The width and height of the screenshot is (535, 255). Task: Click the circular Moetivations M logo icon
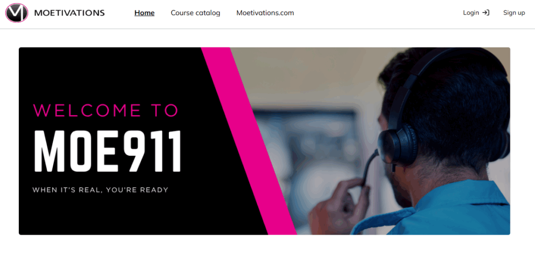click(x=17, y=13)
